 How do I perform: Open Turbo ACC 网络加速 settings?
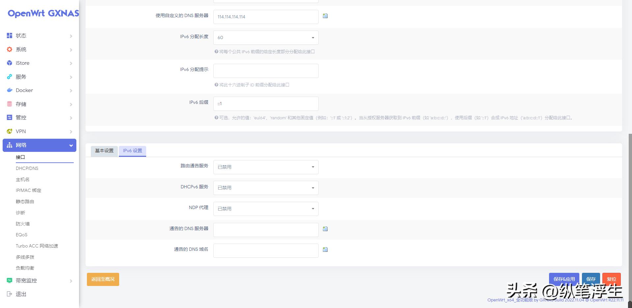click(x=37, y=246)
